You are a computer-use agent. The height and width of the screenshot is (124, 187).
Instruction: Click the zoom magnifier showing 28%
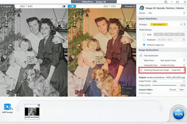(x=123, y=93)
